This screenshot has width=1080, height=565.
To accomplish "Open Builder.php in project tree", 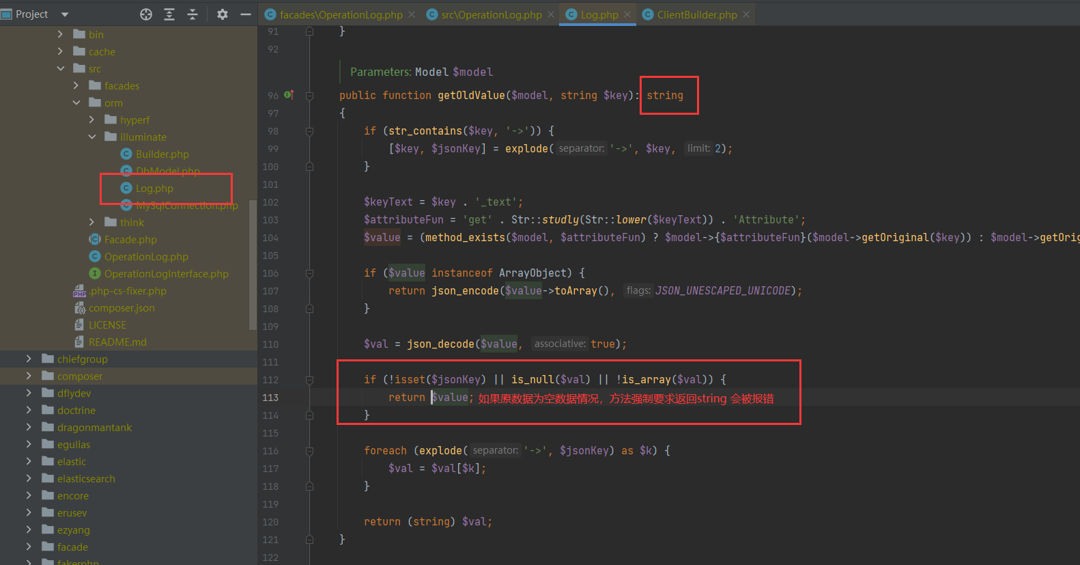I will [162, 154].
